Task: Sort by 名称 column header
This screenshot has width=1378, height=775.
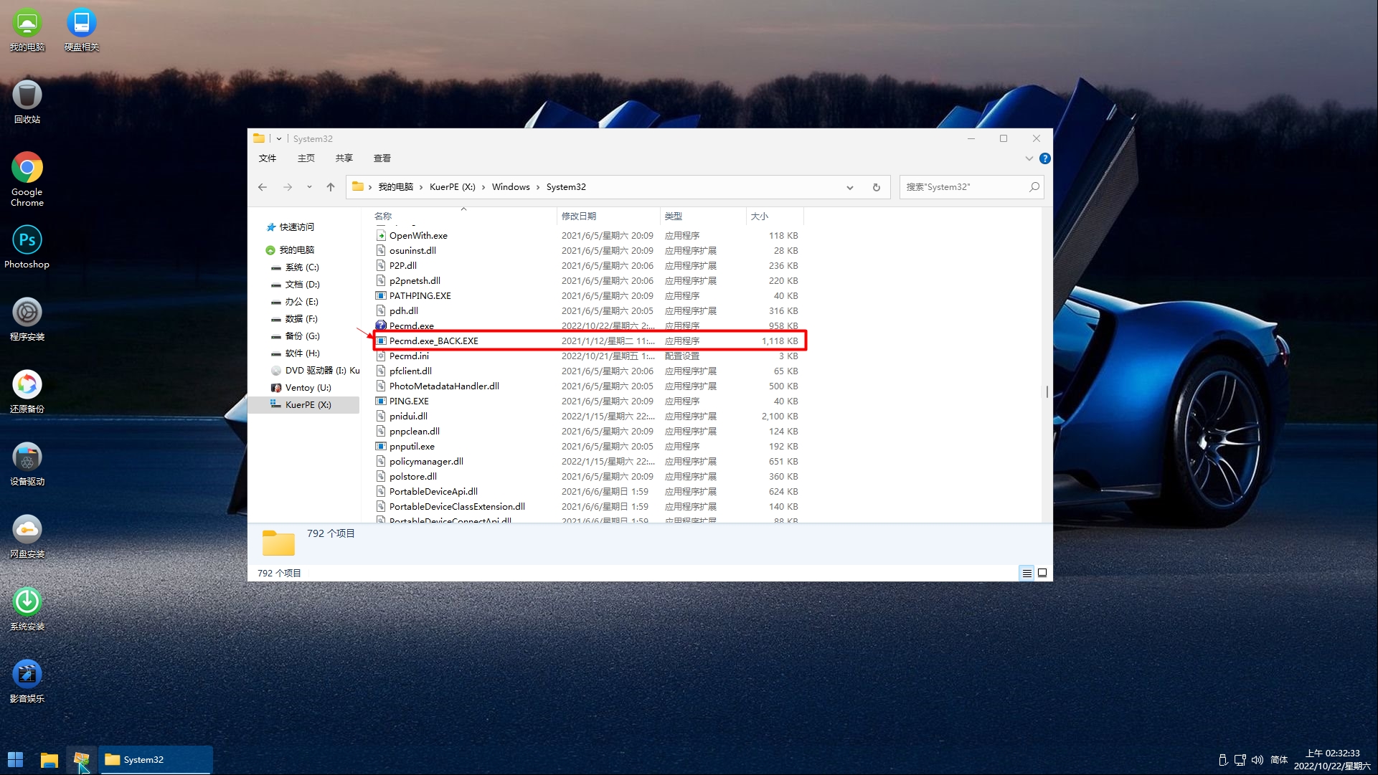Action: (x=463, y=217)
